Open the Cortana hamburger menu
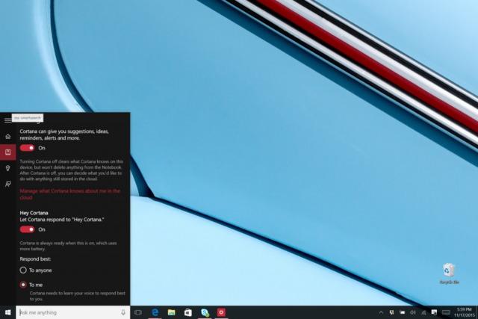This screenshot has width=478, height=319. (7, 120)
